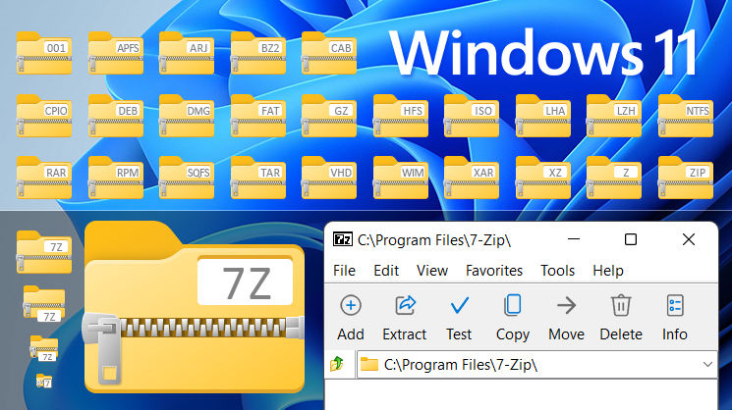Open the Info toolbar icon
Image resolution: width=732 pixels, height=410 pixels.
[675, 306]
